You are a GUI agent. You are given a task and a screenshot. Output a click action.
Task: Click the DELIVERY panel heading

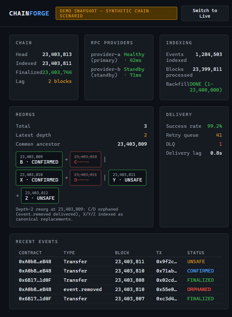(x=179, y=114)
